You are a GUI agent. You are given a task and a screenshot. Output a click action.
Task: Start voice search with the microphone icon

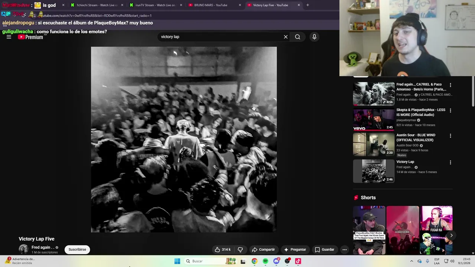pyautogui.click(x=314, y=37)
